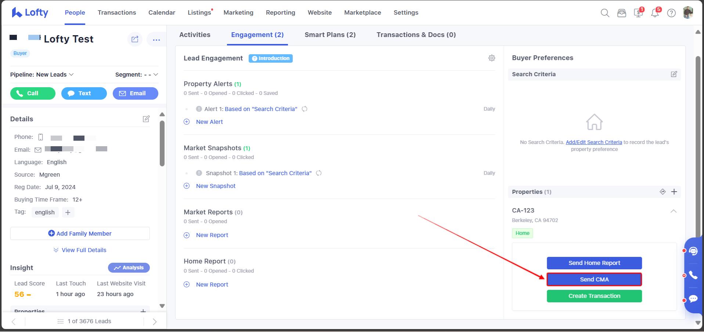This screenshot has height=332, width=704.
Task: Click New Report under Home Report
Action: (x=212, y=284)
